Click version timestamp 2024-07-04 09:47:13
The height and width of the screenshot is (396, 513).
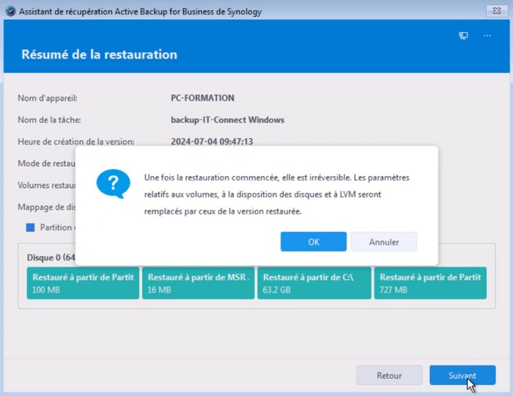point(212,142)
